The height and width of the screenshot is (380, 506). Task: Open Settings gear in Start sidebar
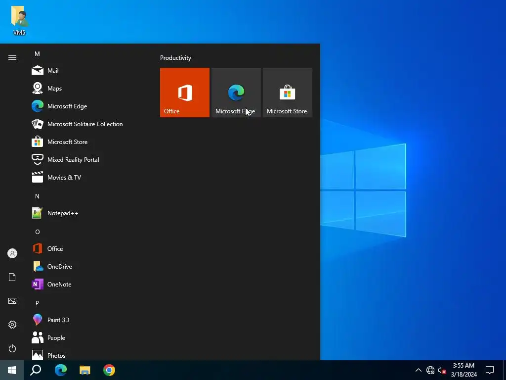coord(12,325)
